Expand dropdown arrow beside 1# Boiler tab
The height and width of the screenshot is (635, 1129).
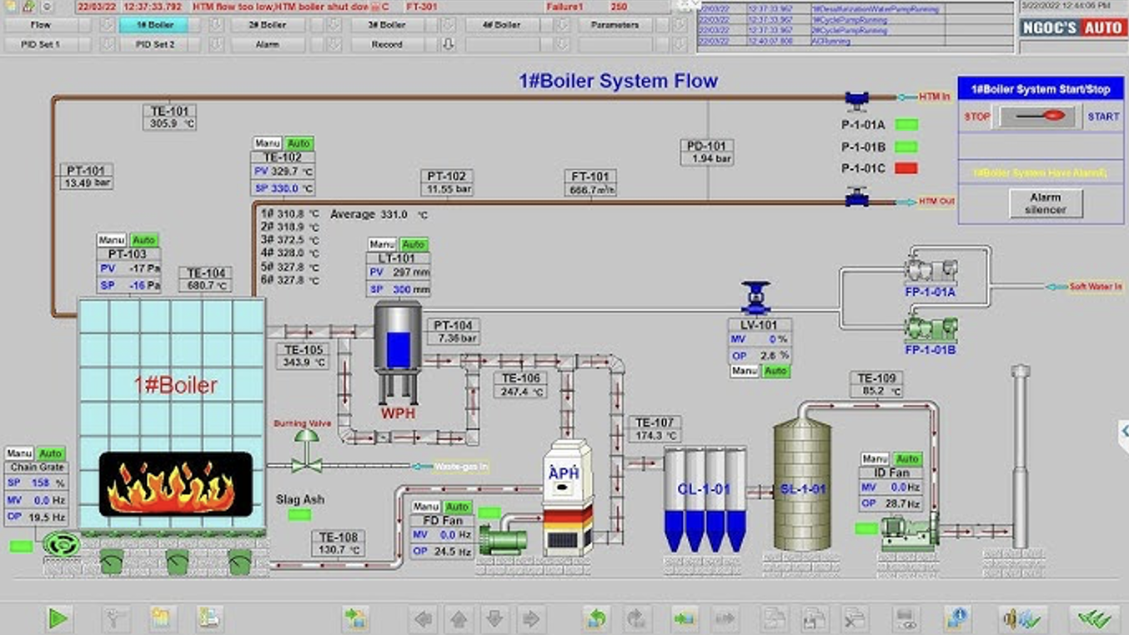tap(216, 25)
